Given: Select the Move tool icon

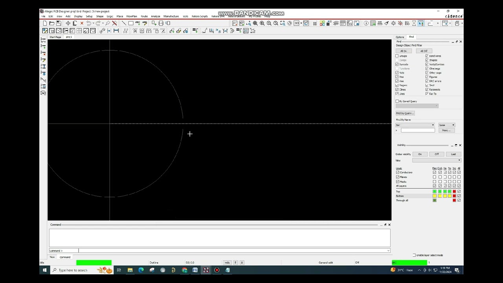Looking at the screenshot, I should click(x=68, y=23).
